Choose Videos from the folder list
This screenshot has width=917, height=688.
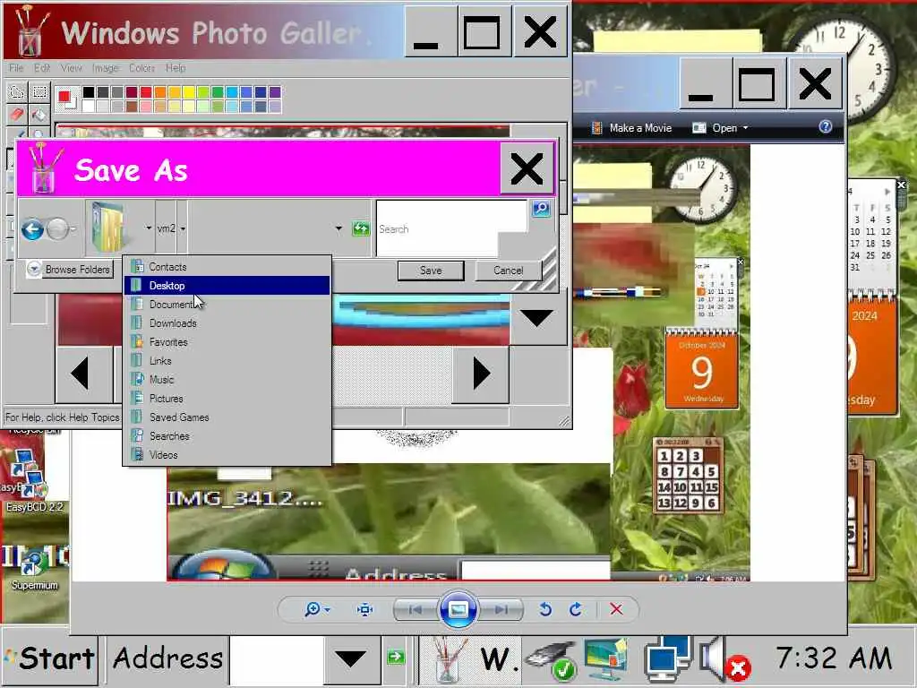coord(227,454)
